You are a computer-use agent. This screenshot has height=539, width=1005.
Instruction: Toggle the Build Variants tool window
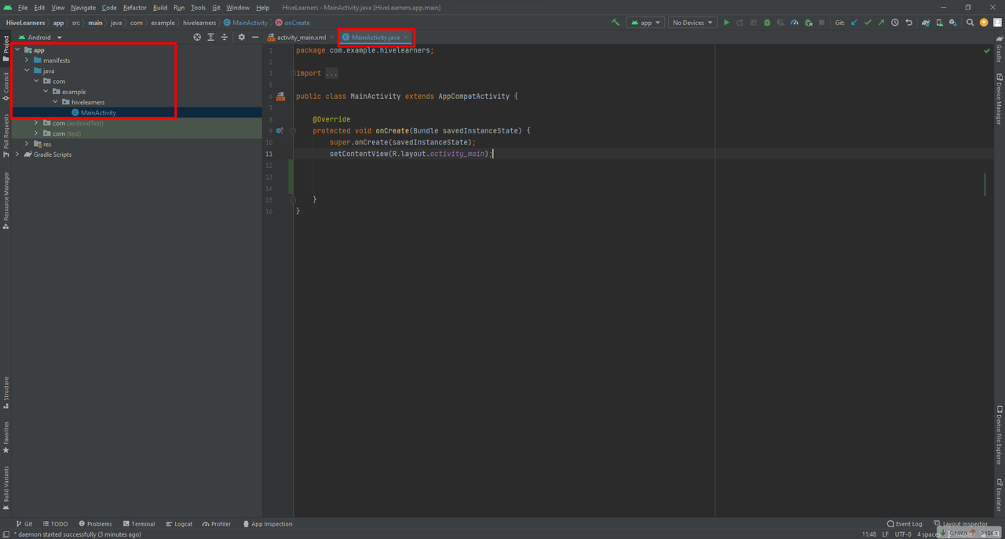[x=5, y=488]
